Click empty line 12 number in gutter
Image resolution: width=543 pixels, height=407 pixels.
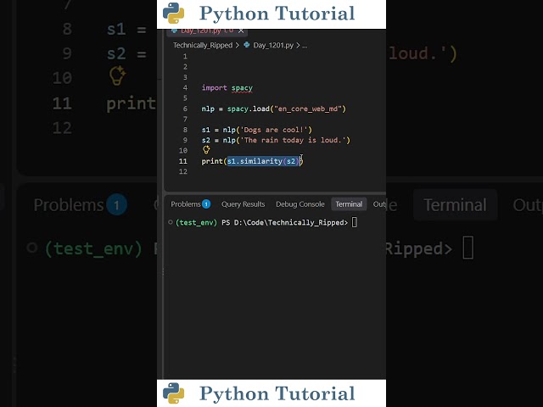(183, 171)
